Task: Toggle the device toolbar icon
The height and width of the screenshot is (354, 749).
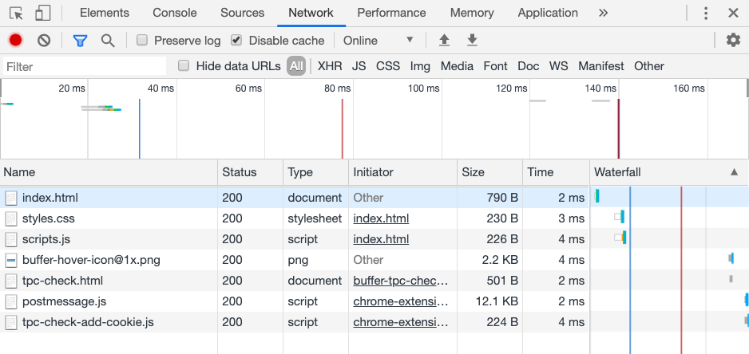Action: pyautogui.click(x=42, y=14)
